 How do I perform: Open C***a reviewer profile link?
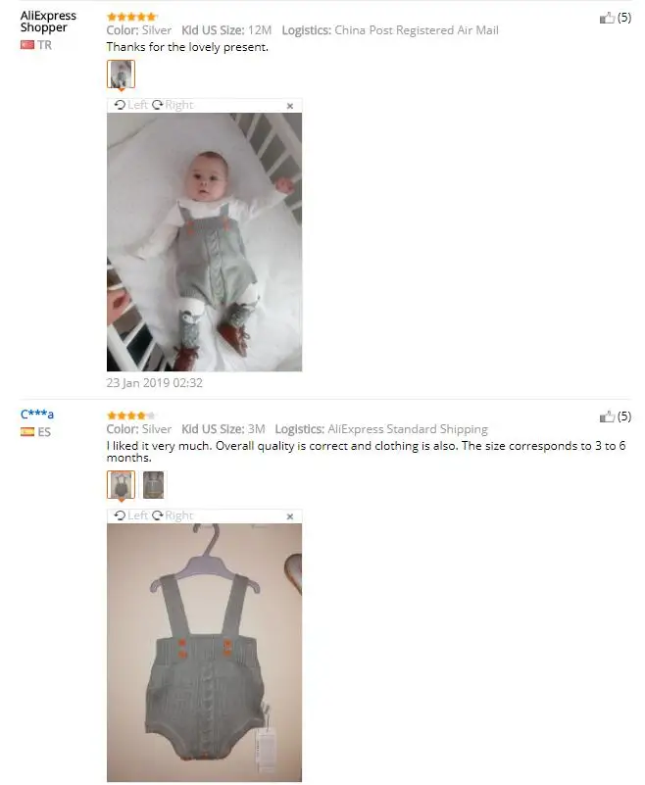[37, 414]
